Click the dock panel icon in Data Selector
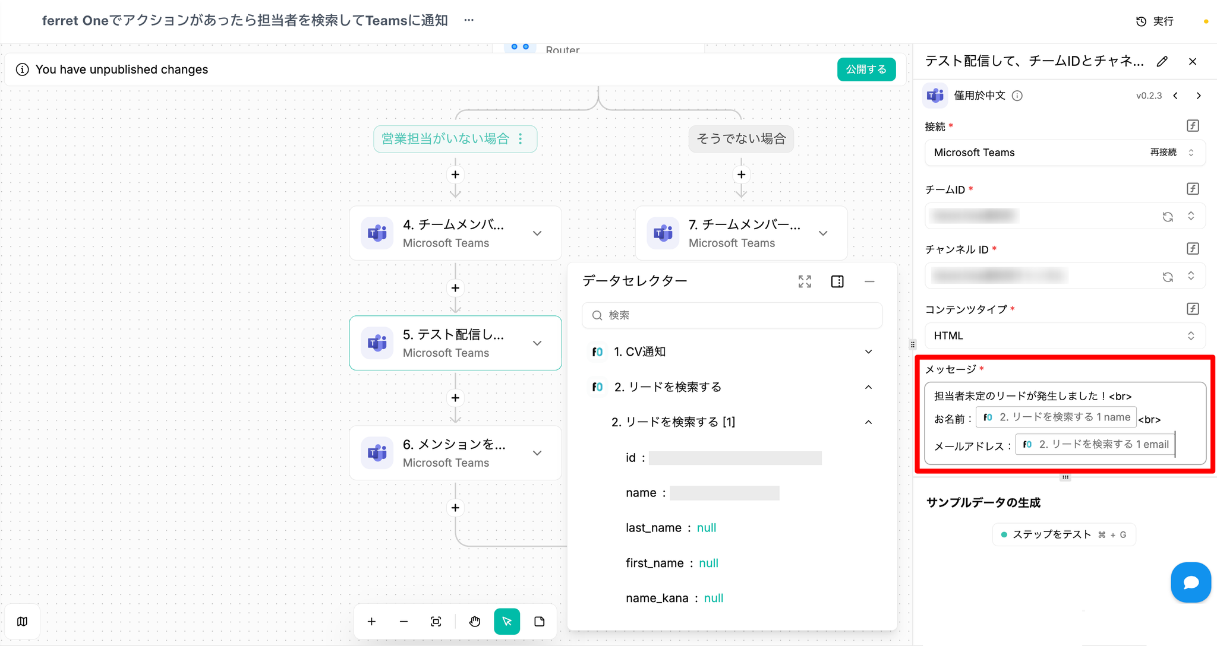This screenshot has width=1217, height=646. point(837,281)
